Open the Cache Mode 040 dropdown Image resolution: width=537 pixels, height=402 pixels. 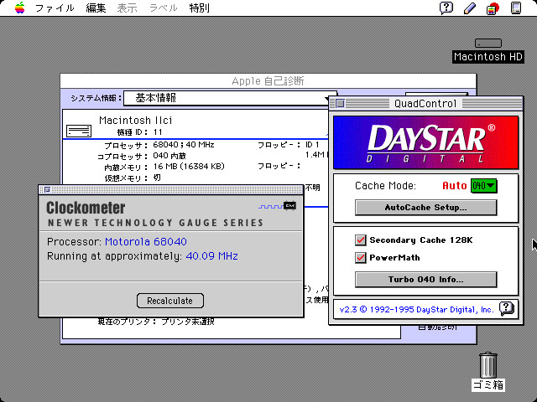(x=483, y=186)
